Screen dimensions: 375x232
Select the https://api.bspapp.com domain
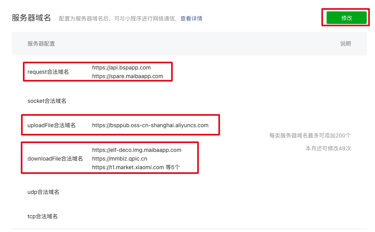[x=121, y=68]
